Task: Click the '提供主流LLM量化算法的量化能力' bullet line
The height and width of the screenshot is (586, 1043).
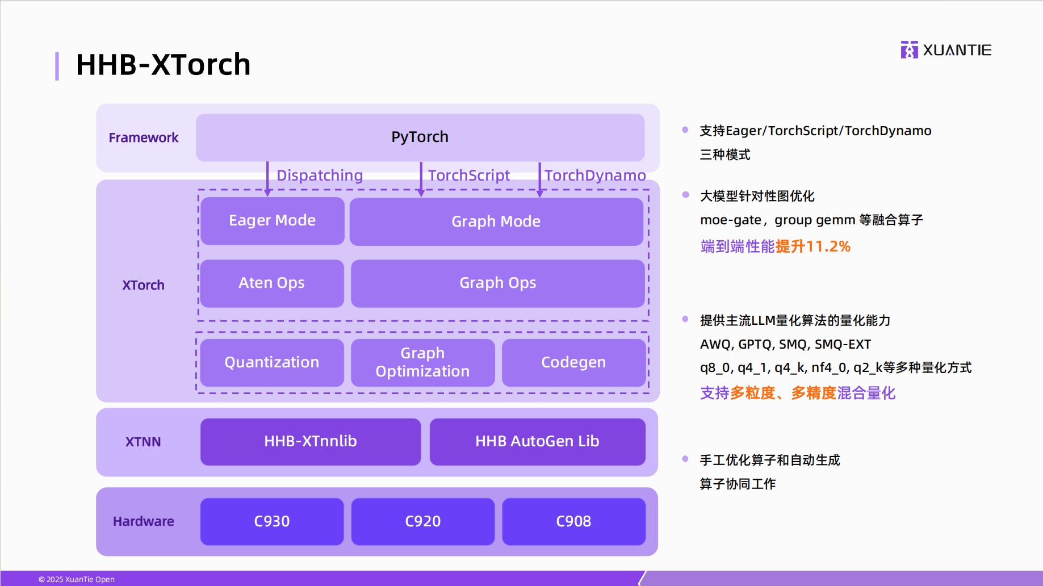Action: [x=795, y=321]
